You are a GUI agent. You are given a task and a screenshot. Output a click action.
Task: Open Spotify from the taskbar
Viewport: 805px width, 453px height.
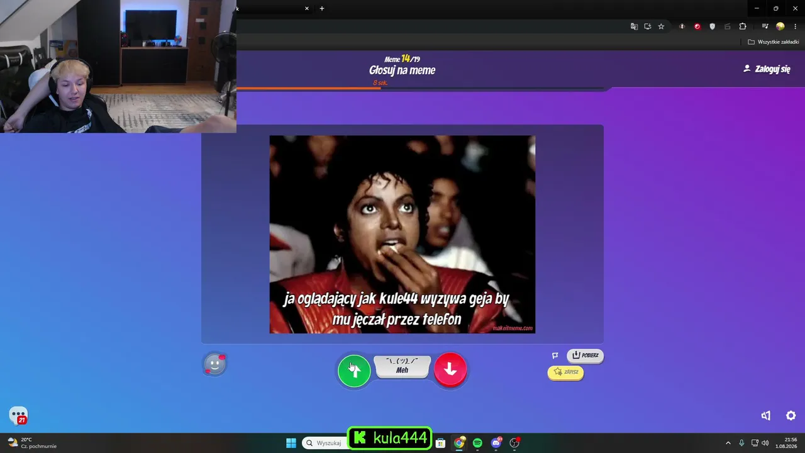(x=477, y=443)
